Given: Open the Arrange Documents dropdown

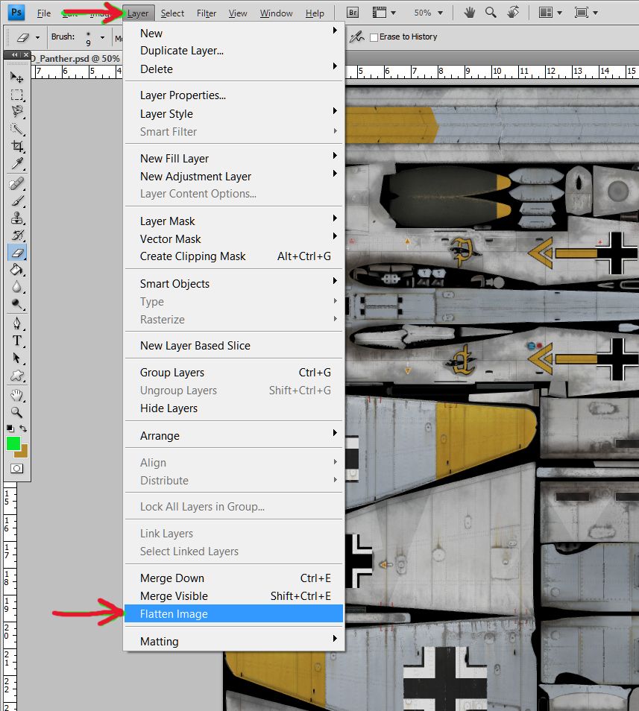Looking at the screenshot, I should [550, 13].
